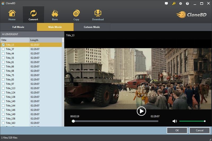Check the Title_68 checkbox

3,71
